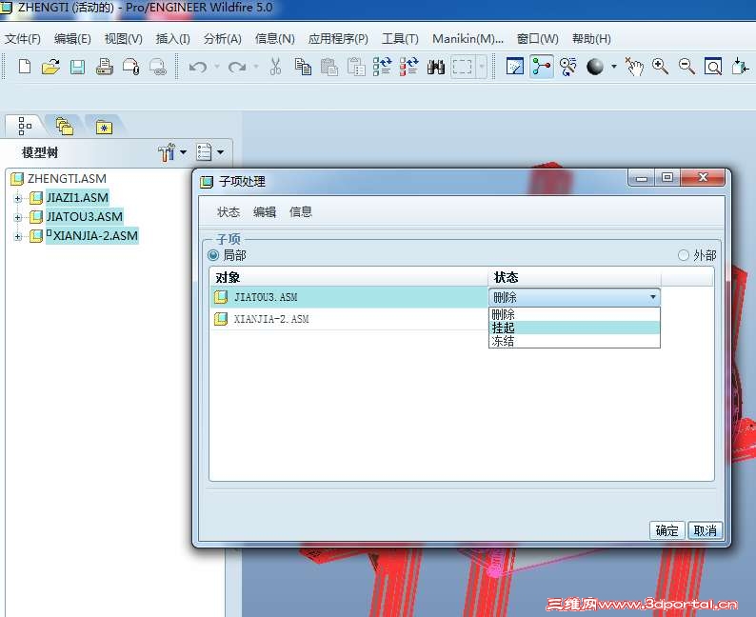This screenshot has height=617, width=756.
Task: Open the appearance gallery dropdown arrow
Action: [x=614, y=67]
